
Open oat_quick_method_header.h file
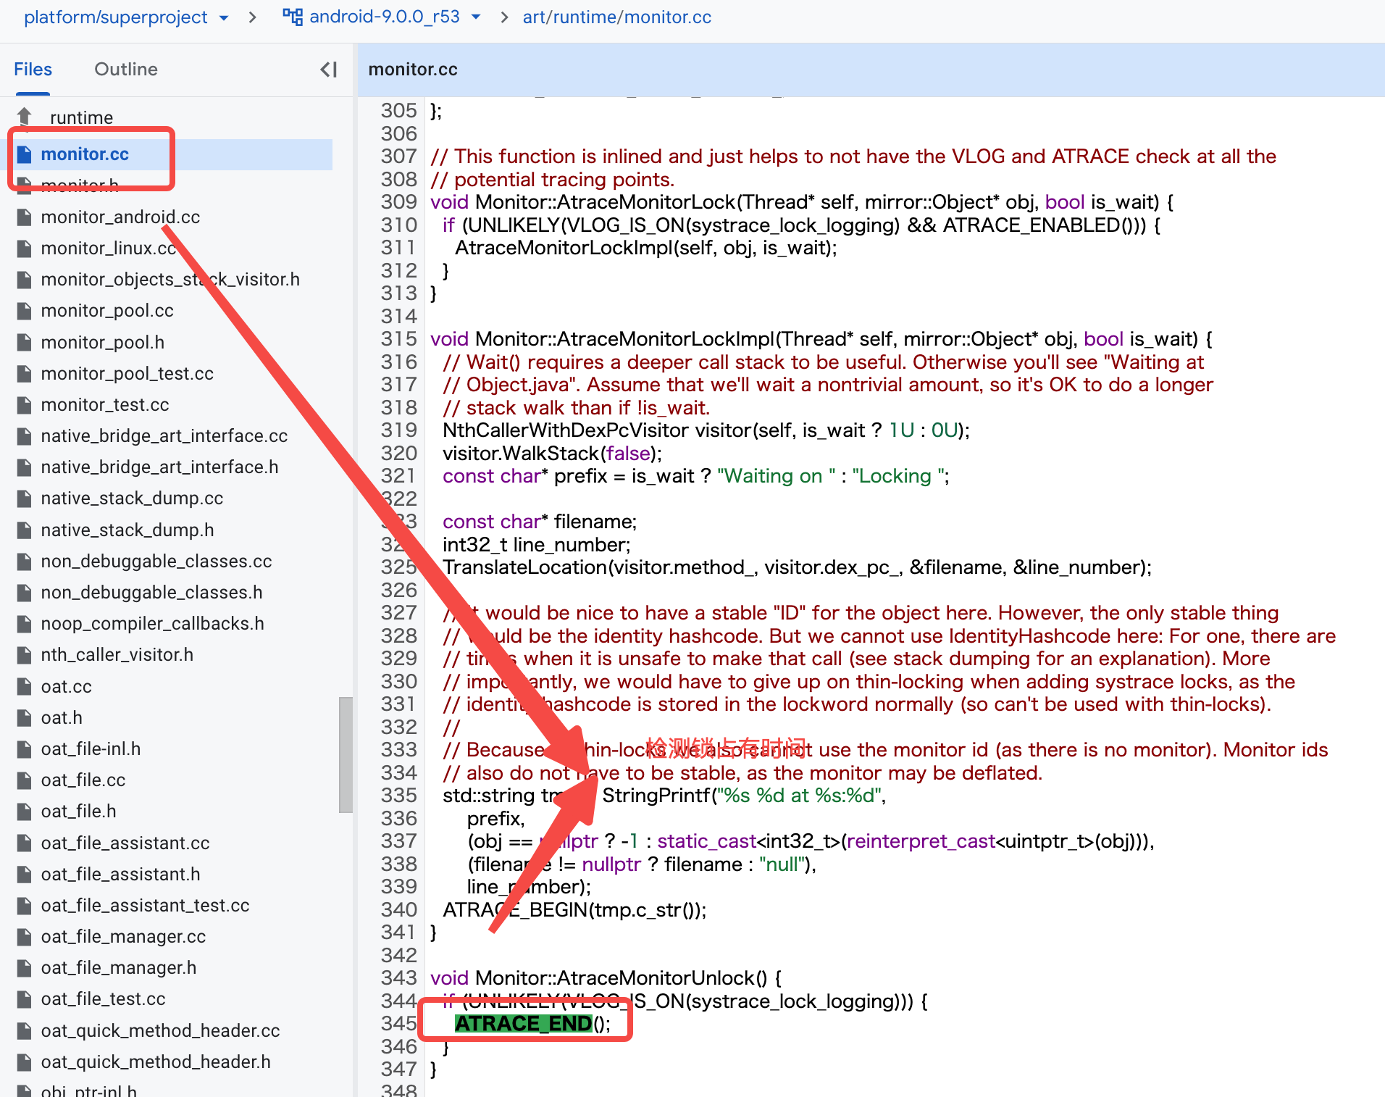(x=156, y=1061)
